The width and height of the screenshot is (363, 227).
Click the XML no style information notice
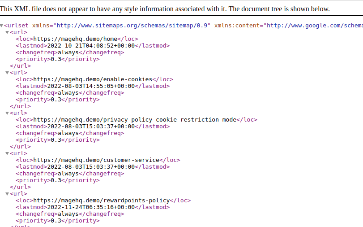[x=165, y=9]
